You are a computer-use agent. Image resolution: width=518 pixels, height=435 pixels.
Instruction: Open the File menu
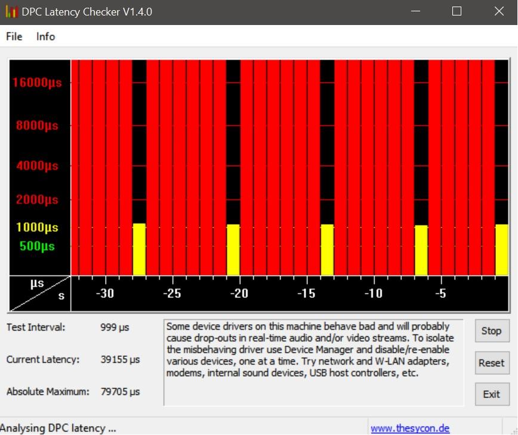coord(14,36)
